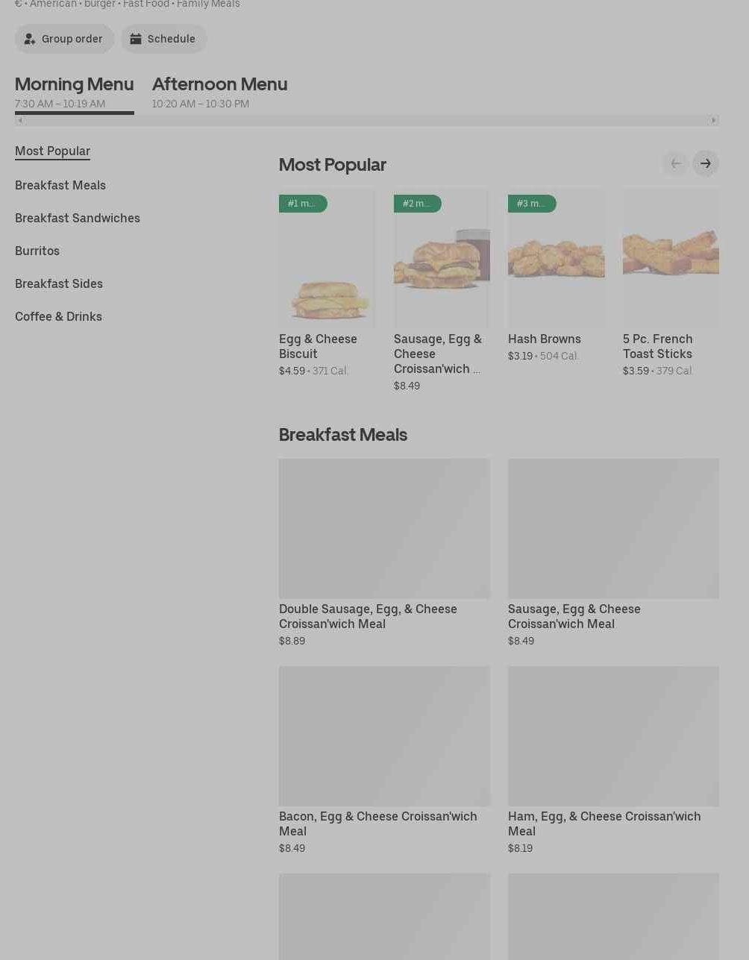Screen dimensions: 749x960
Task: Go to Coffee & Drinks section
Action: click(x=58, y=316)
